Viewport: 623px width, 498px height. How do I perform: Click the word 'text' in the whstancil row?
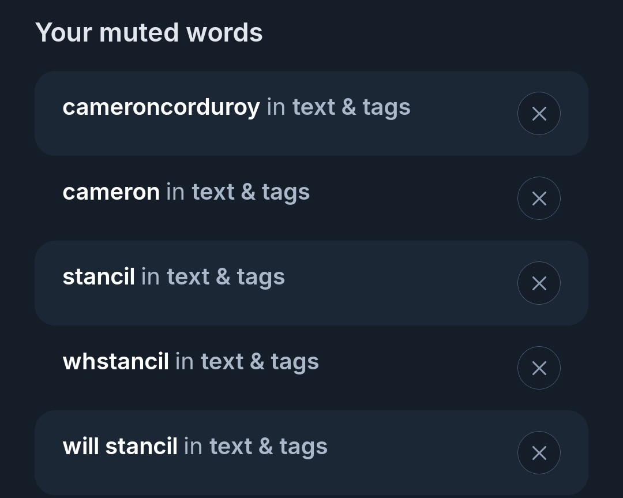point(222,362)
